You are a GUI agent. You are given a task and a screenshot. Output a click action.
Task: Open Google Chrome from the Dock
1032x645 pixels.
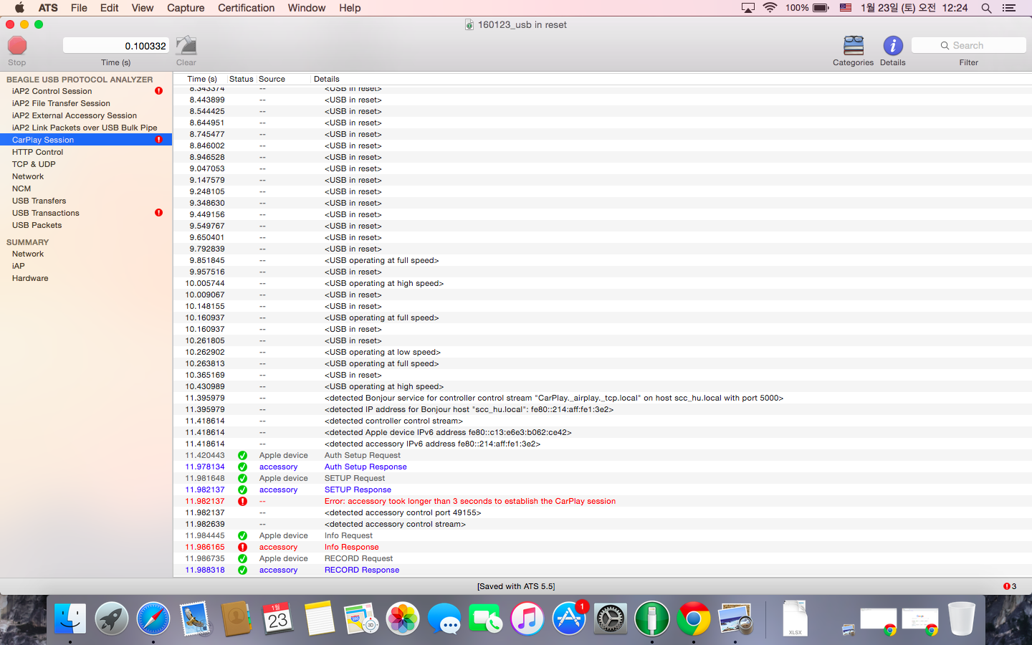point(694,618)
